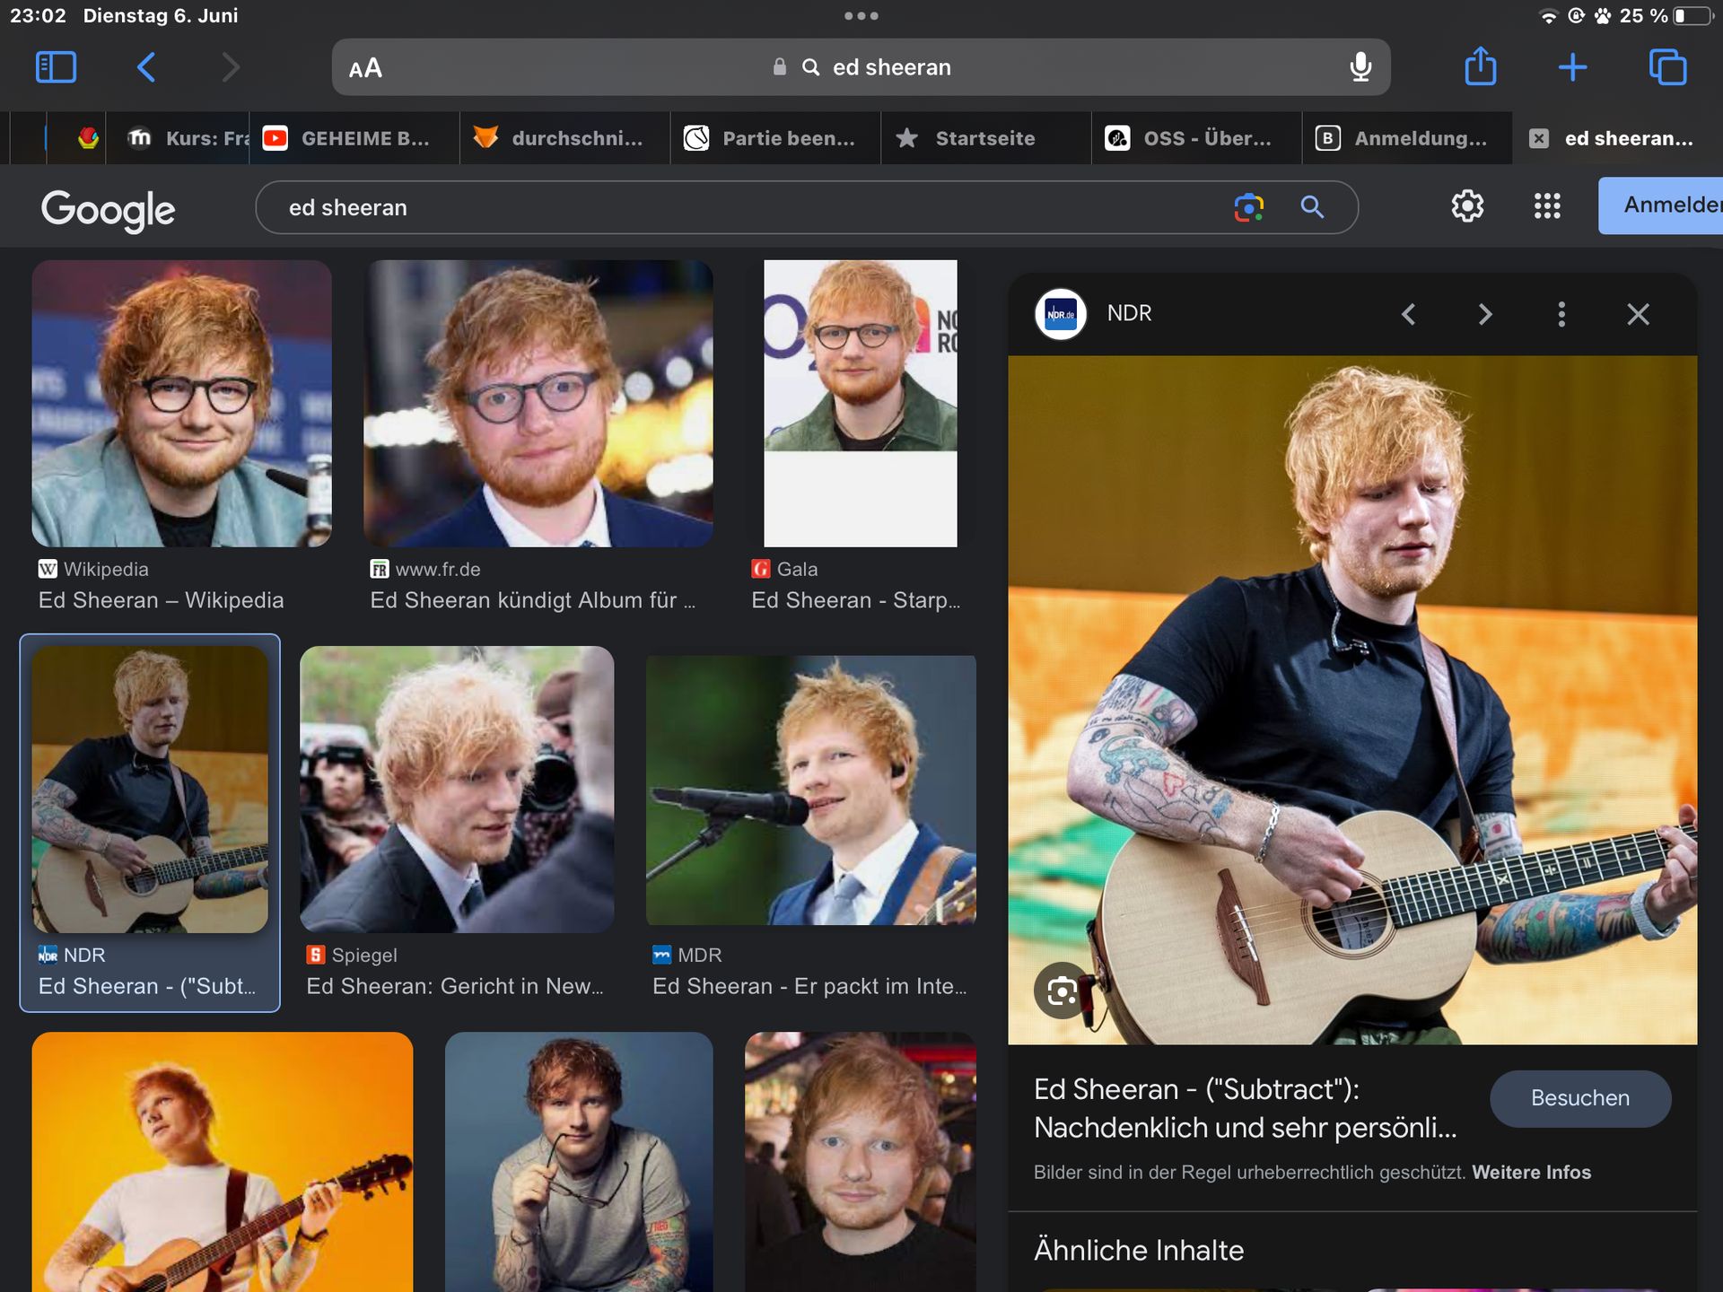Image resolution: width=1723 pixels, height=1292 pixels.
Task: Go back to the previous page
Action: (x=146, y=67)
